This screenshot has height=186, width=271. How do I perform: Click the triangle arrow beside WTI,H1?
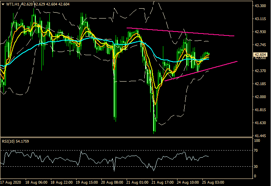pyautogui.click(x=3, y=4)
